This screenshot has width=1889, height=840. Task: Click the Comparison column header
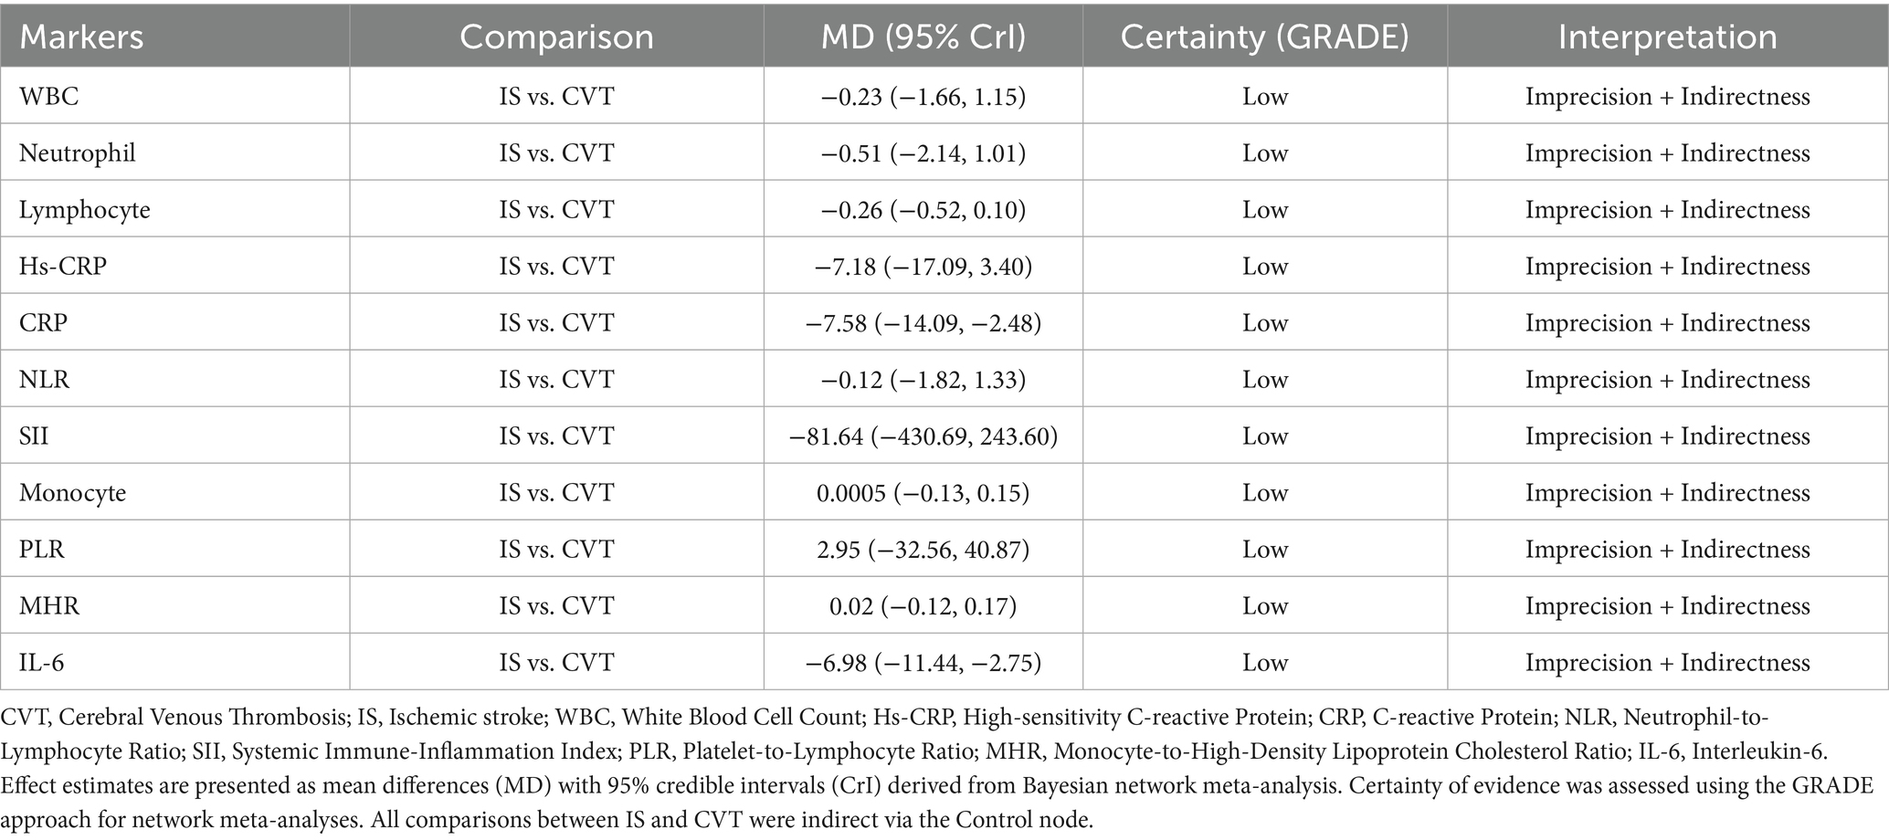coord(556,37)
